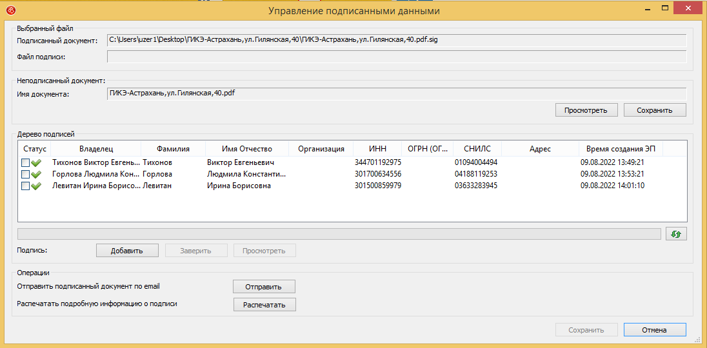Screen dimensions: 707x348
Task: Save the unsigned document with Сохранить
Action: 654,110
